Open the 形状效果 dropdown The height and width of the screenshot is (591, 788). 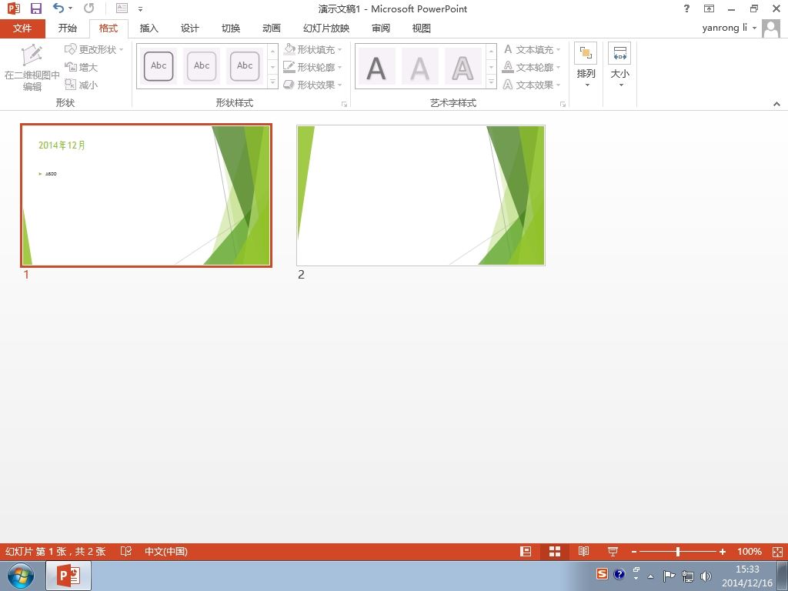[x=312, y=85]
